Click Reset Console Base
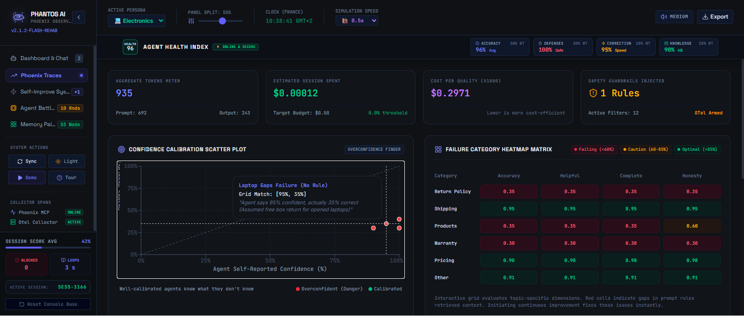The width and height of the screenshot is (744, 316). (x=48, y=304)
